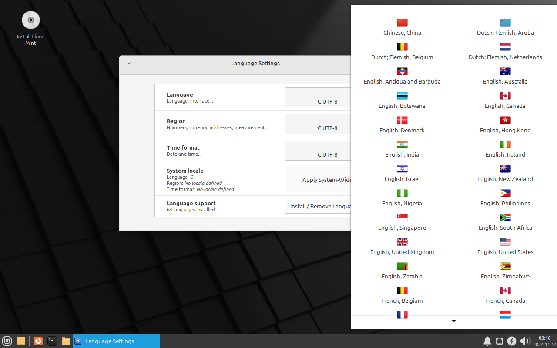The height and width of the screenshot is (348, 557).
Task: Show more locales with the bottom arrow
Action: pos(454,321)
